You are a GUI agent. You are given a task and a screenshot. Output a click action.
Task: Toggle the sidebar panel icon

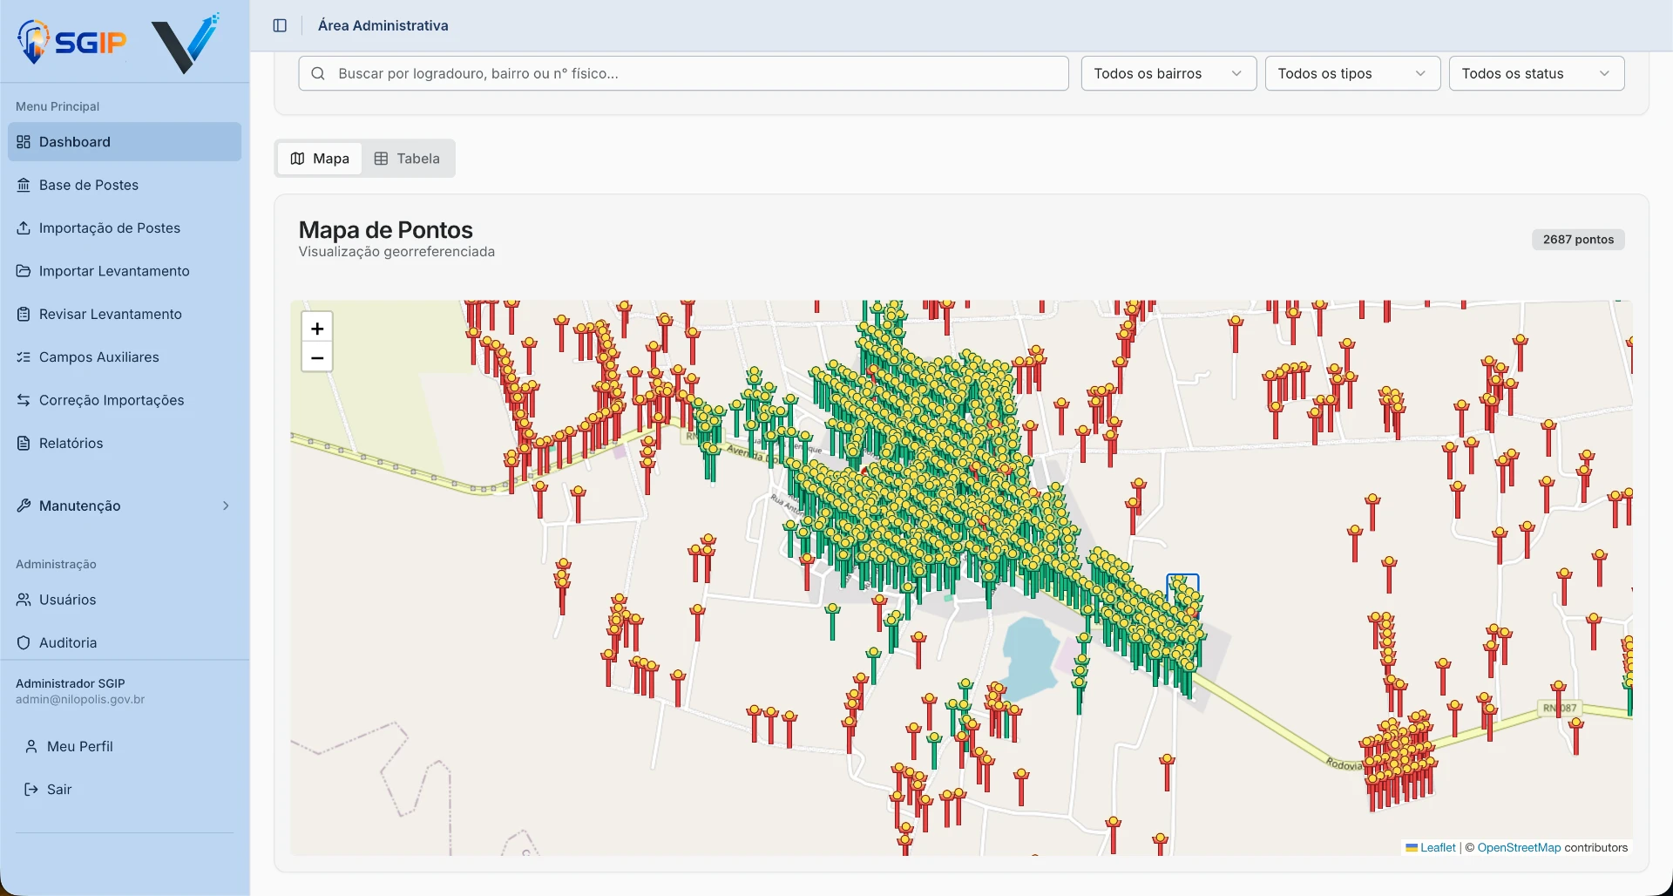(x=280, y=25)
